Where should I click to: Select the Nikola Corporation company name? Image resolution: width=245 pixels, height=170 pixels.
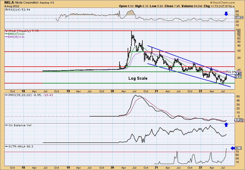(27, 2)
